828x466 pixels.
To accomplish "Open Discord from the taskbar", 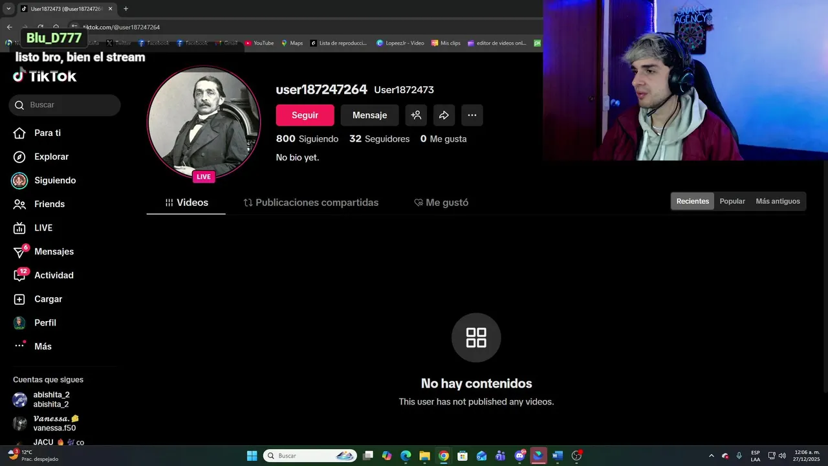I will [x=519, y=456].
